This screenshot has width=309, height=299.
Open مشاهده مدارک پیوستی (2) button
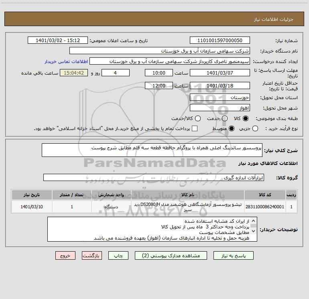(x=171, y=256)
